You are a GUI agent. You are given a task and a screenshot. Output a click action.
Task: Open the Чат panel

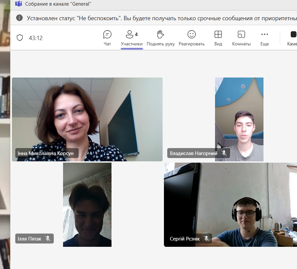(107, 38)
